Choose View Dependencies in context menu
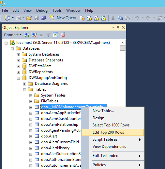The width and height of the screenshot is (165, 169). pos(112,147)
